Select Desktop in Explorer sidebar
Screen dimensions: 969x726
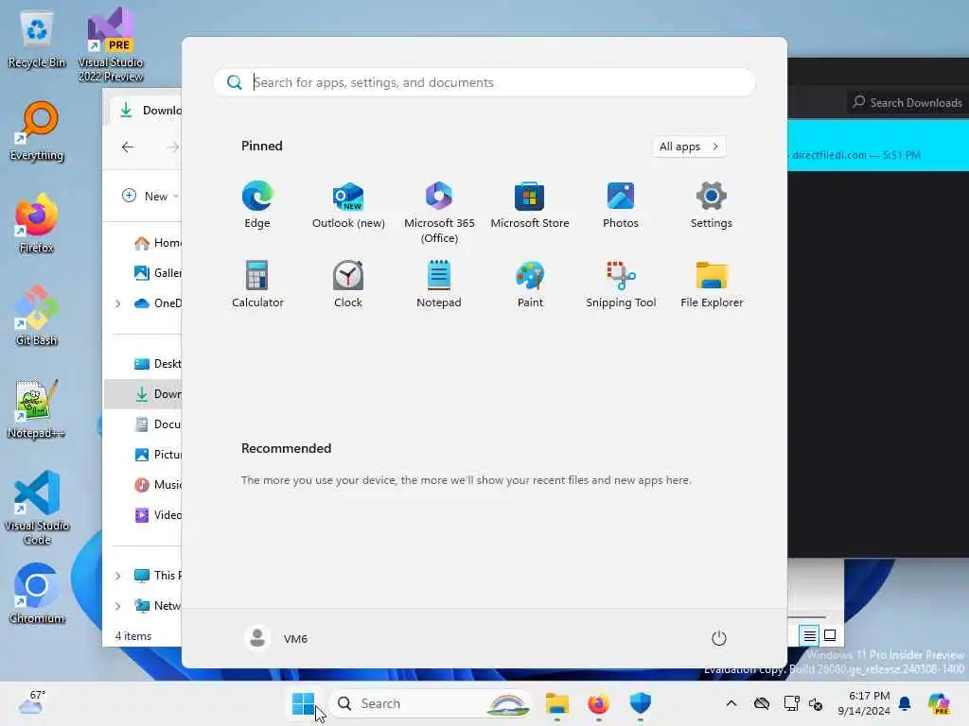[x=158, y=364]
